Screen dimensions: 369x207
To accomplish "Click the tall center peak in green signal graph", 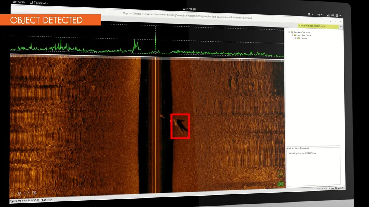I will tap(155, 43).
